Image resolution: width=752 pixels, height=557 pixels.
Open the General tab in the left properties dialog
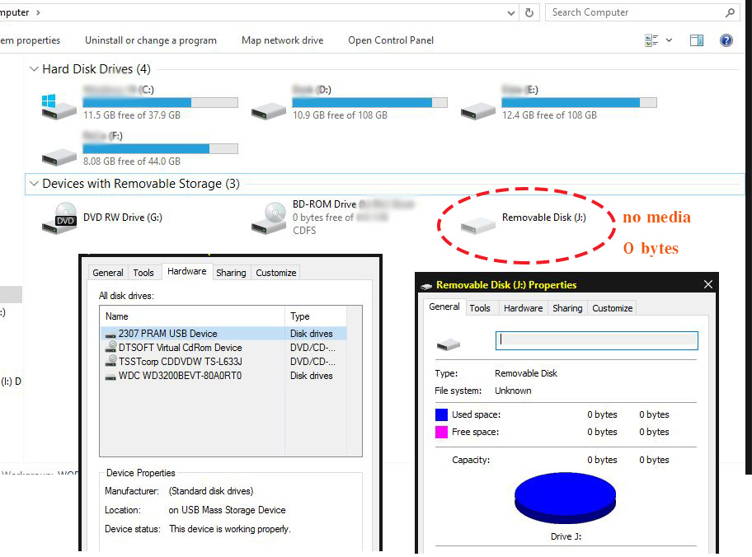(108, 273)
